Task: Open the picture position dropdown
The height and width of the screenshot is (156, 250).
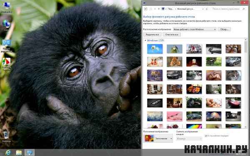Action: click(158, 139)
